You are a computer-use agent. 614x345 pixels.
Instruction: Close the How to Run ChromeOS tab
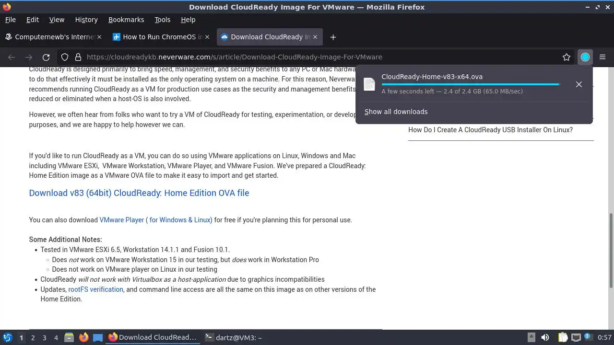tap(207, 37)
